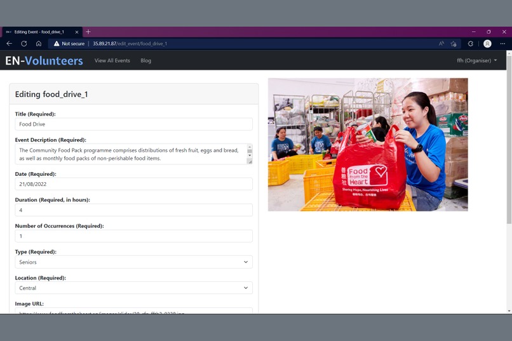Click the EN-Volunteers logo
The image size is (512, 341).
pos(44,61)
